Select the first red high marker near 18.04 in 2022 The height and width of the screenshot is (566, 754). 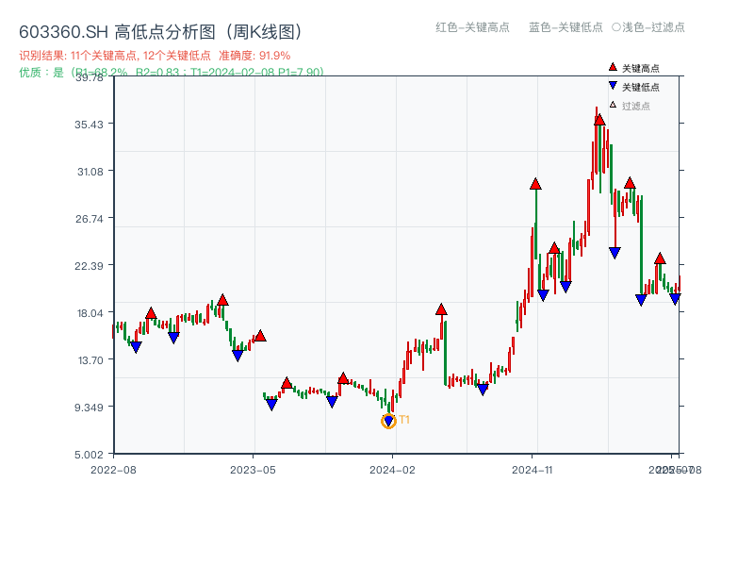coord(151,313)
